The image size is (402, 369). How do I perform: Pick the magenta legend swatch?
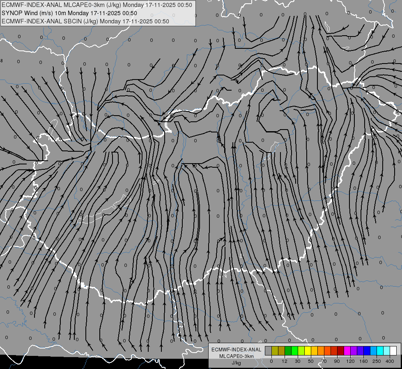[x=347, y=351]
